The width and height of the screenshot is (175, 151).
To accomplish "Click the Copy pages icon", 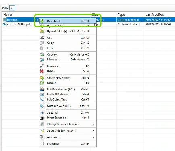I will [x=42, y=43].
